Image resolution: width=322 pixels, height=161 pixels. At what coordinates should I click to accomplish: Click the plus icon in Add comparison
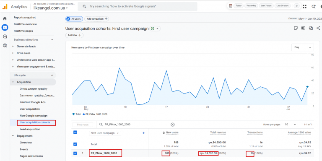tap(106, 19)
